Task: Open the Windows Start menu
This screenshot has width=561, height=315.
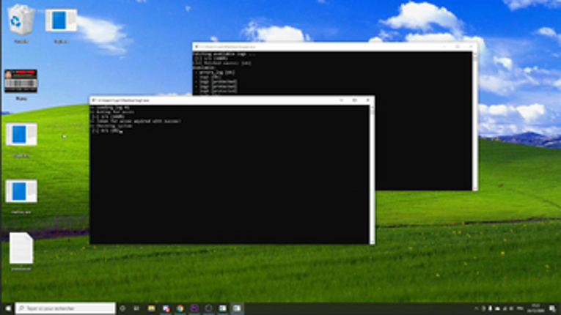Action: pyautogui.click(x=8, y=308)
